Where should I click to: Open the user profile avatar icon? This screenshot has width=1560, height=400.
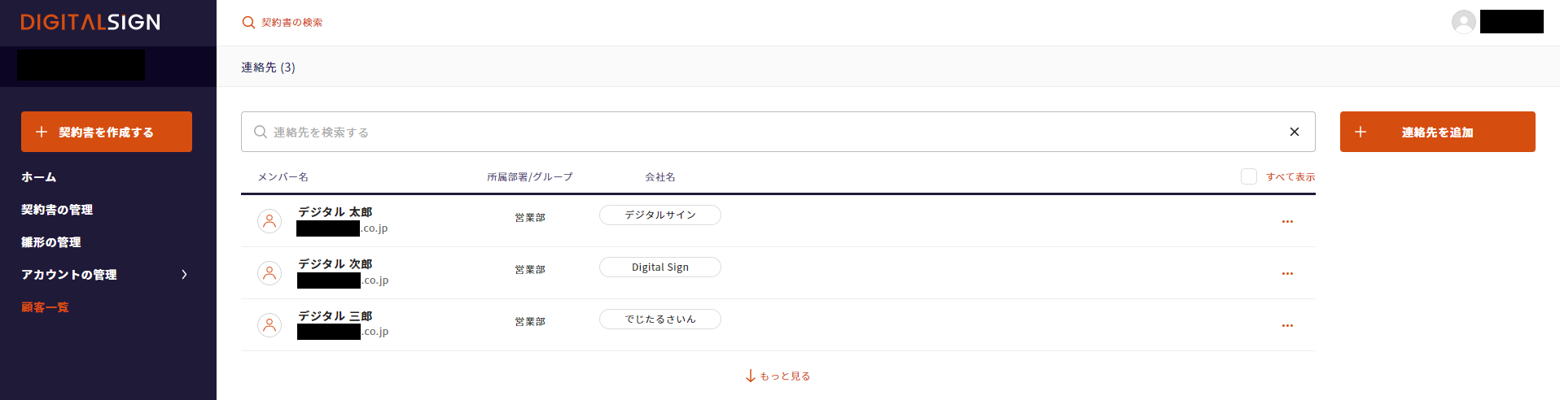pos(1463,22)
